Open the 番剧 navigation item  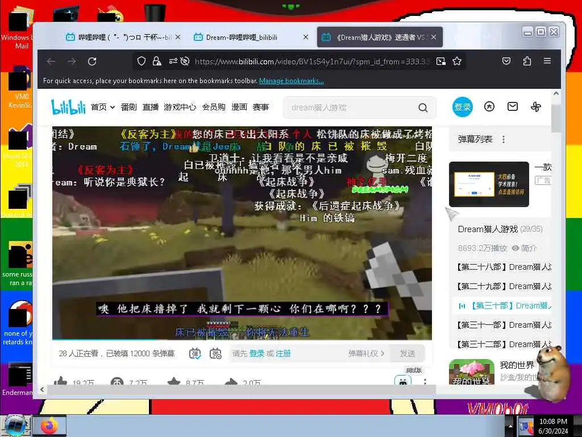pos(129,108)
